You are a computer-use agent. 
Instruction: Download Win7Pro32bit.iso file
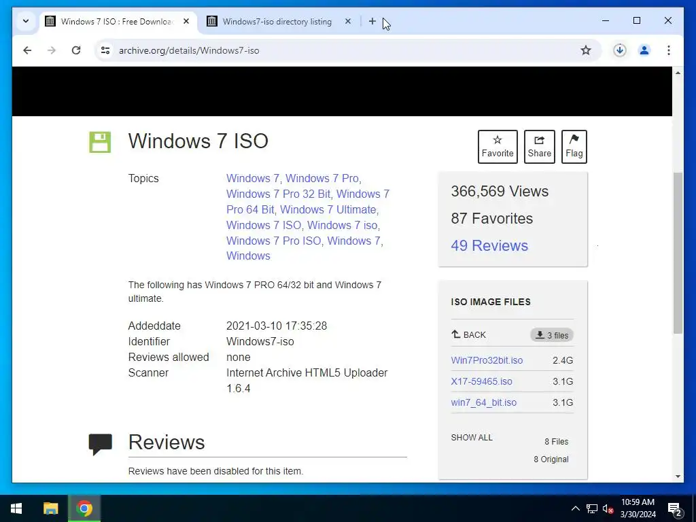487,360
